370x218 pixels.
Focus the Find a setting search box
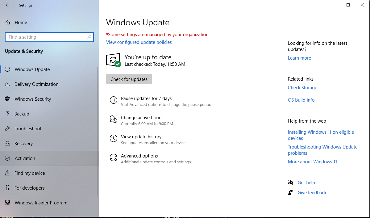pyautogui.click(x=49, y=37)
